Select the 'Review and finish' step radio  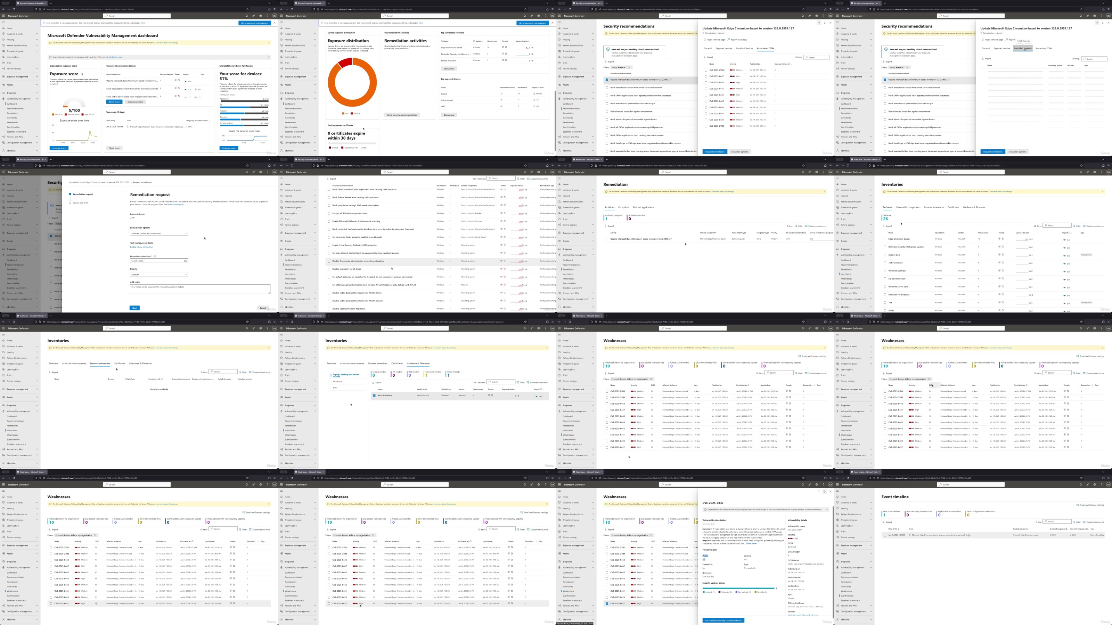[x=70, y=203]
